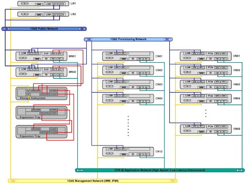Image resolution: width=245 pixels, height=184 pixels.
Task: Click left port icon on FDR IB bar
Action: [80, 170]
